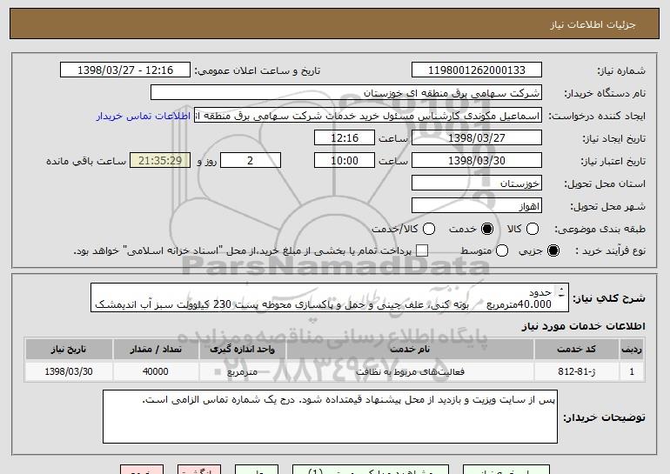Click the شماره نیاز number field

pos(476,70)
